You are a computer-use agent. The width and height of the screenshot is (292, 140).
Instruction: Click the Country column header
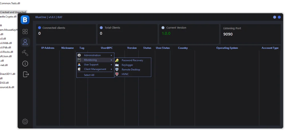coord(183,48)
